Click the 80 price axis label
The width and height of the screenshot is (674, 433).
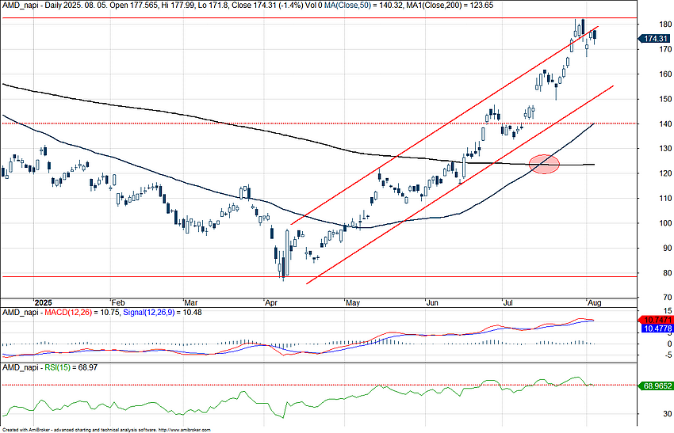pos(667,272)
